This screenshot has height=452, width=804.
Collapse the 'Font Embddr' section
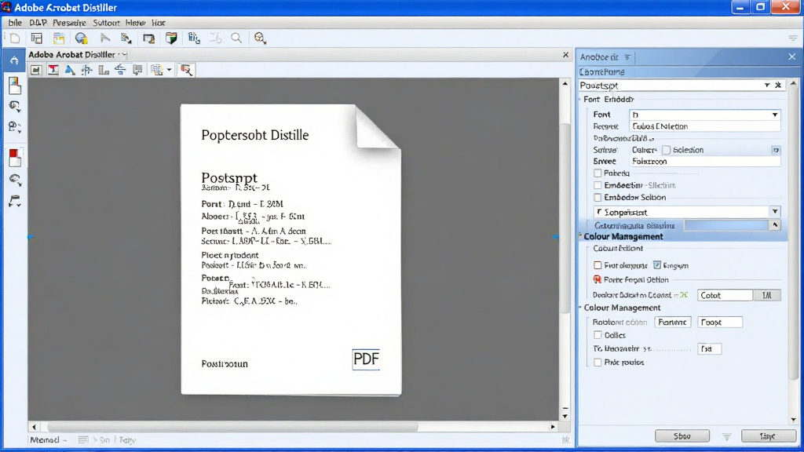[x=580, y=99]
